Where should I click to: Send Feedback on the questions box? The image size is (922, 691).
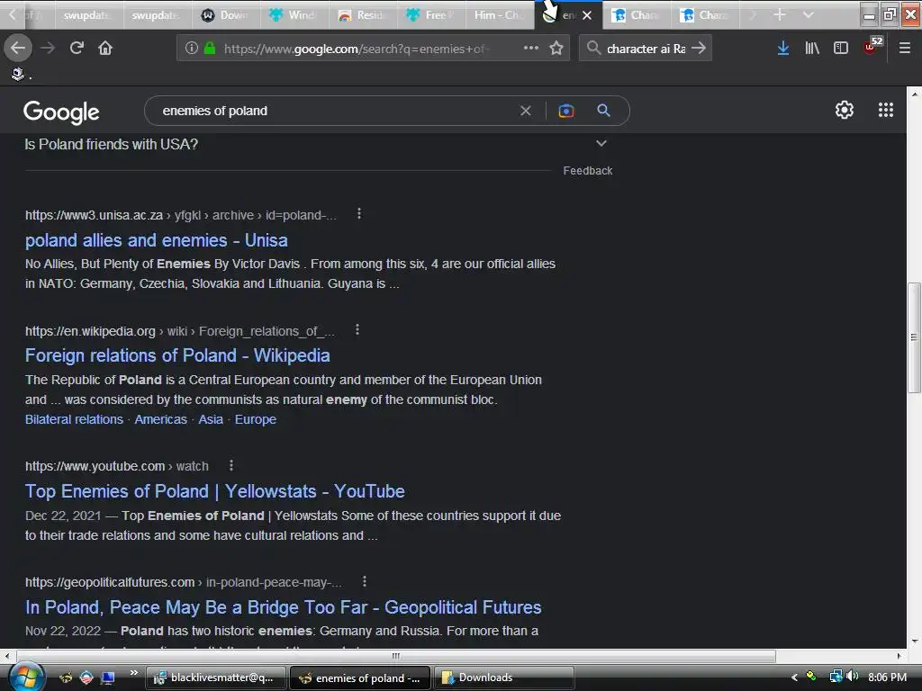point(587,170)
